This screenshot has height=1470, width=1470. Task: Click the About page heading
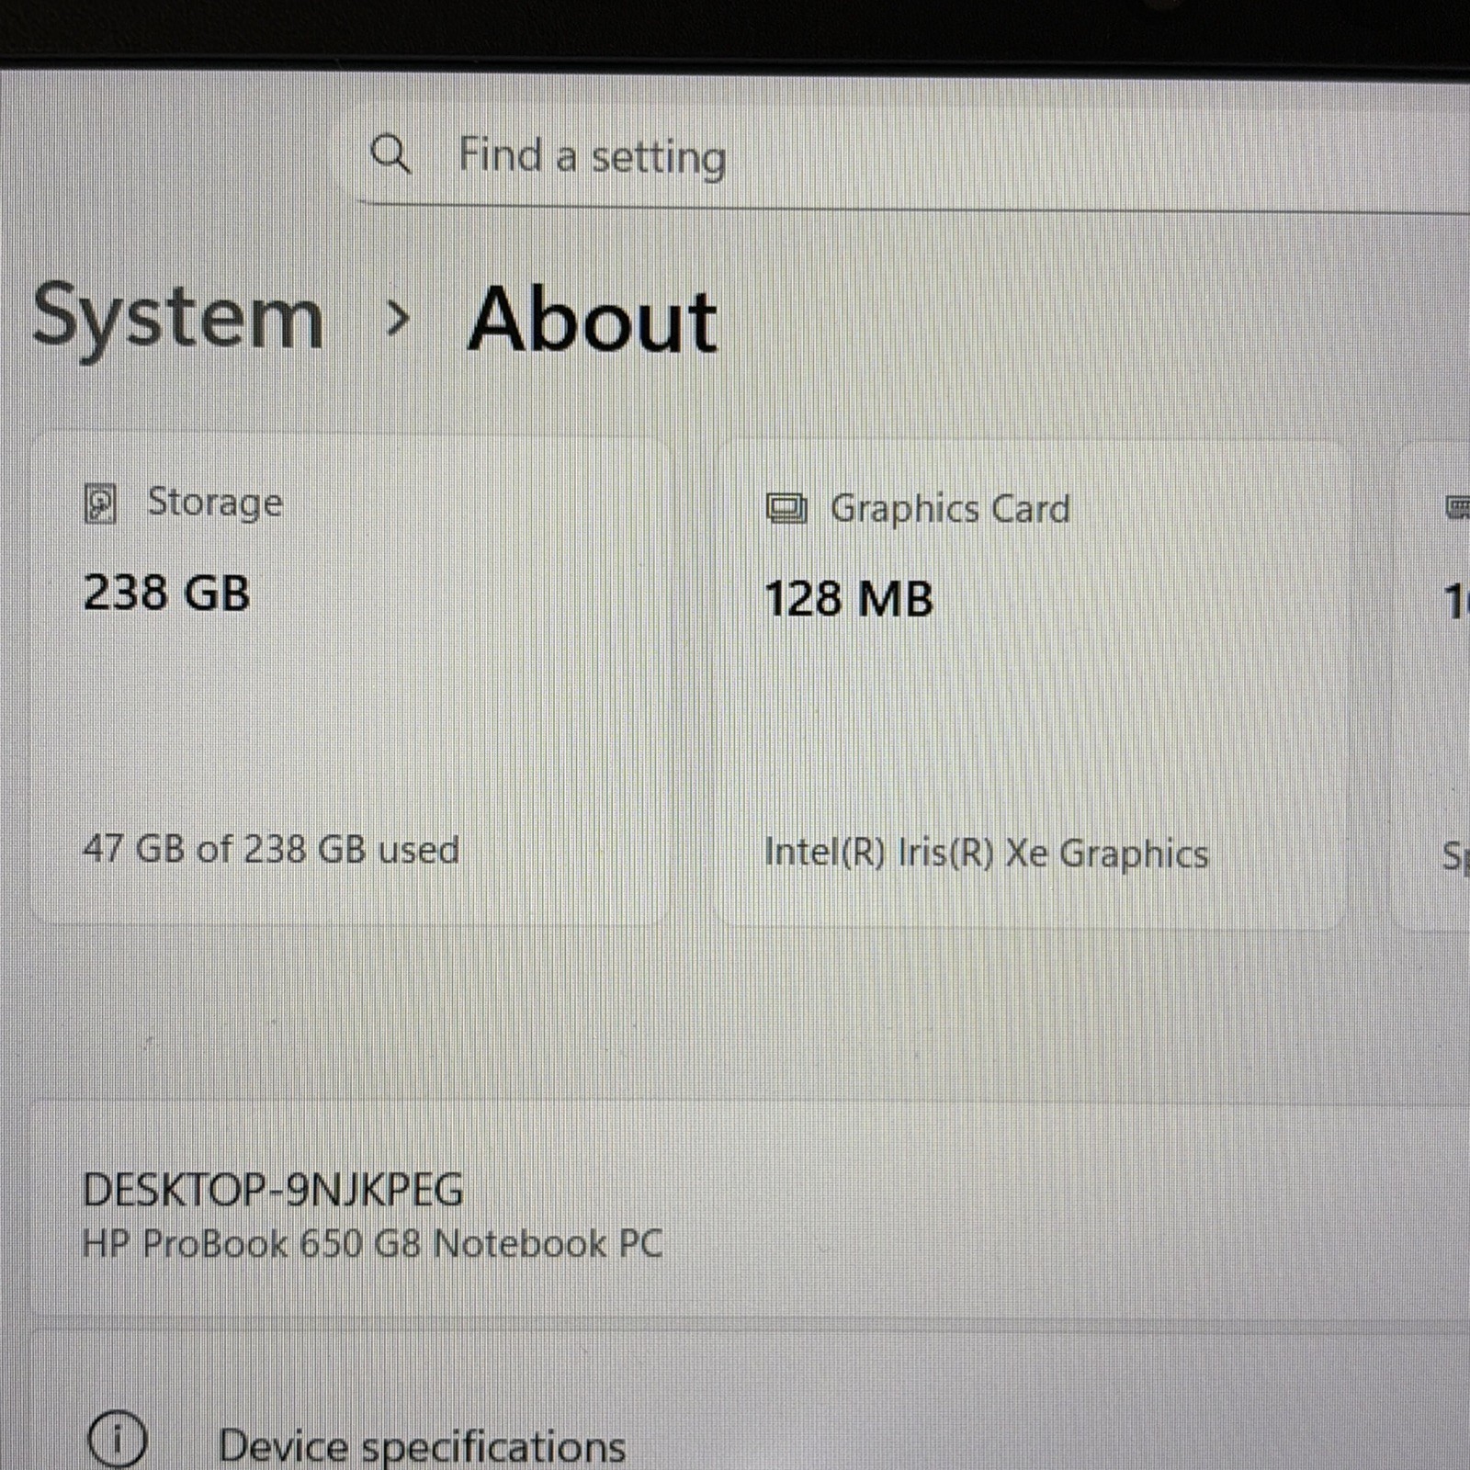[593, 320]
